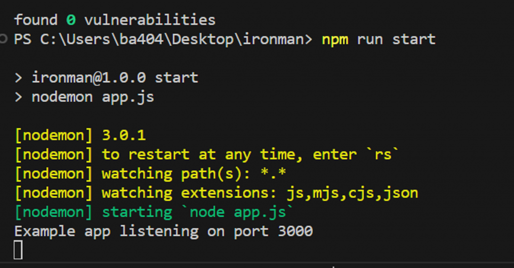
Task: Click the command decoration circle beside the PS prompt
Action: click(x=4, y=39)
